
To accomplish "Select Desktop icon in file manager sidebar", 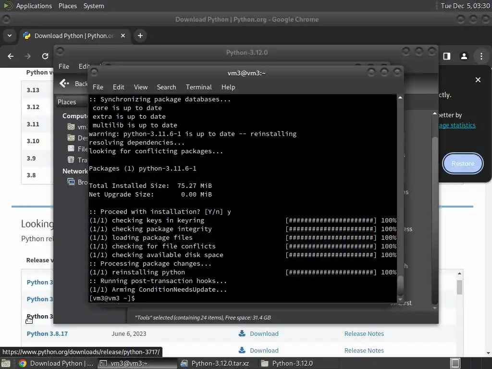I will [71, 138].
